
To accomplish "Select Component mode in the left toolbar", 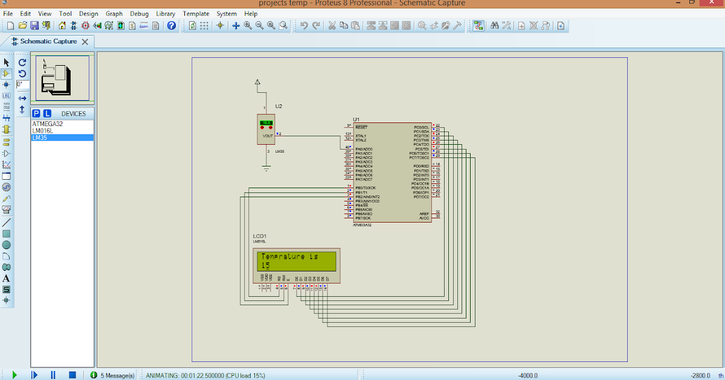I will pyautogui.click(x=7, y=73).
